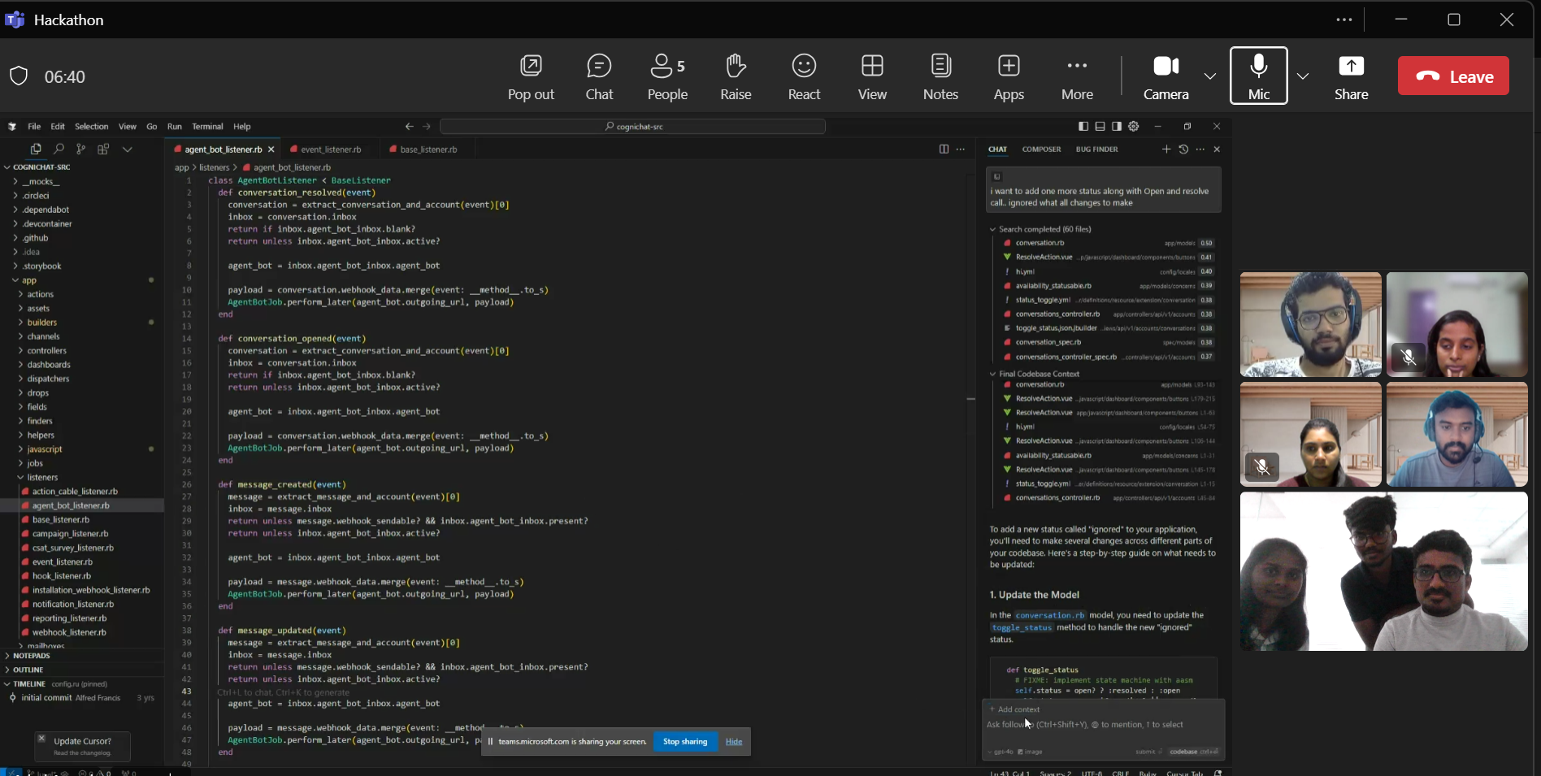Open the meeting Notes
This screenshot has height=776, width=1541.
(940, 76)
